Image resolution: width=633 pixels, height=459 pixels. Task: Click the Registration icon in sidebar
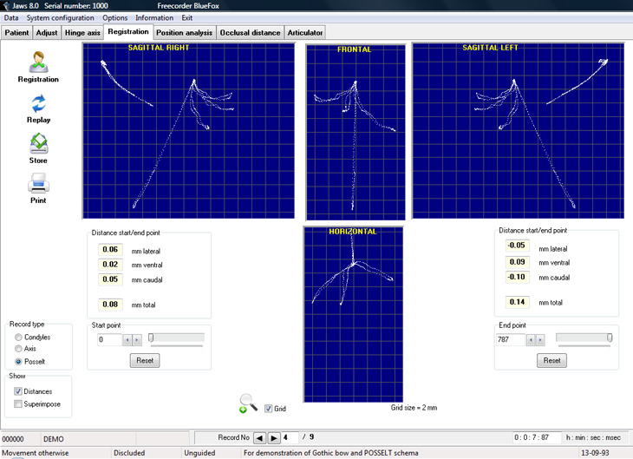(x=38, y=62)
